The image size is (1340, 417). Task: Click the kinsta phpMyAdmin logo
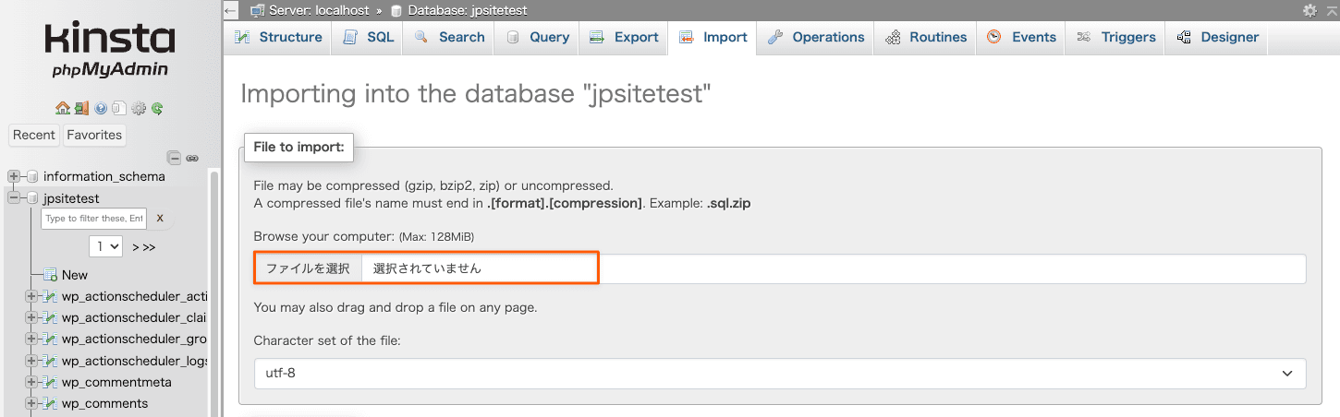pyautogui.click(x=110, y=51)
